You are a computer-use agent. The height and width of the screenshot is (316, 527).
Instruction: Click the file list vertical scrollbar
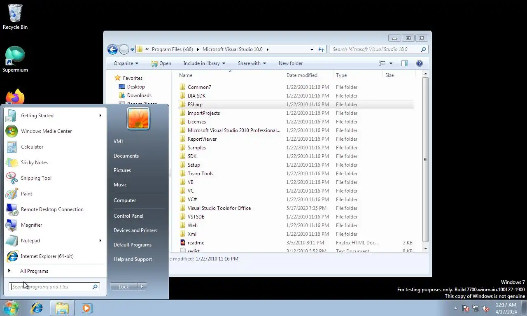426,160
